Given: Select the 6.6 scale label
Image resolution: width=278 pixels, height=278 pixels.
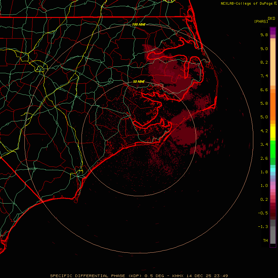Looking at the screenshot, I should (264, 90).
